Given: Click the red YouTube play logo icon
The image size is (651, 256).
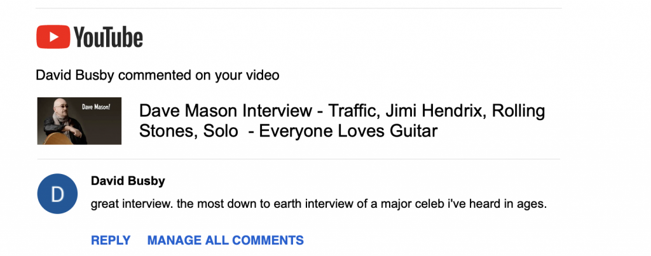Looking at the screenshot, I should 53,36.
